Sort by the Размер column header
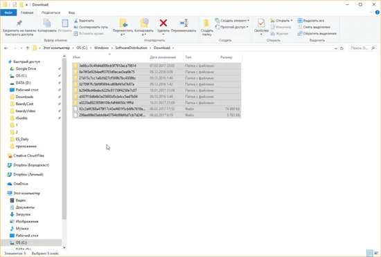This screenshot has height=257, width=381. point(230,57)
